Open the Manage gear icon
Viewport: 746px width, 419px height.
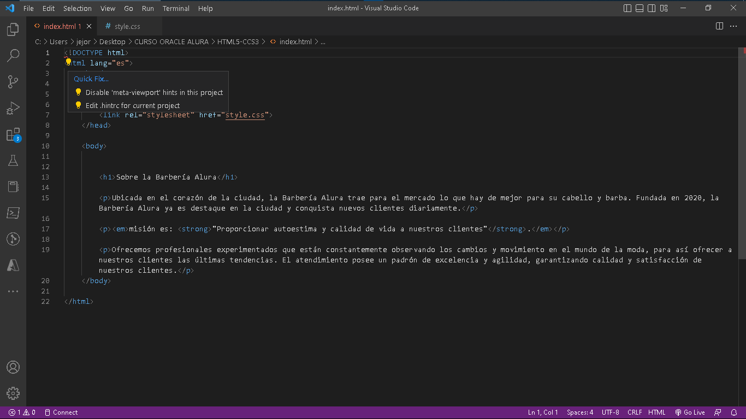pos(13,393)
